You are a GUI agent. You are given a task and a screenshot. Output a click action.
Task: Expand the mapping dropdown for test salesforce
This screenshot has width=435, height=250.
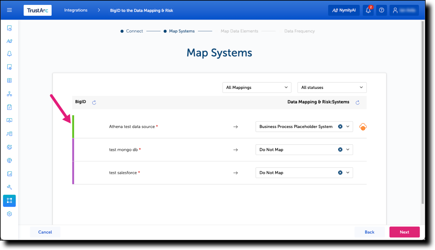pos(347,172)
